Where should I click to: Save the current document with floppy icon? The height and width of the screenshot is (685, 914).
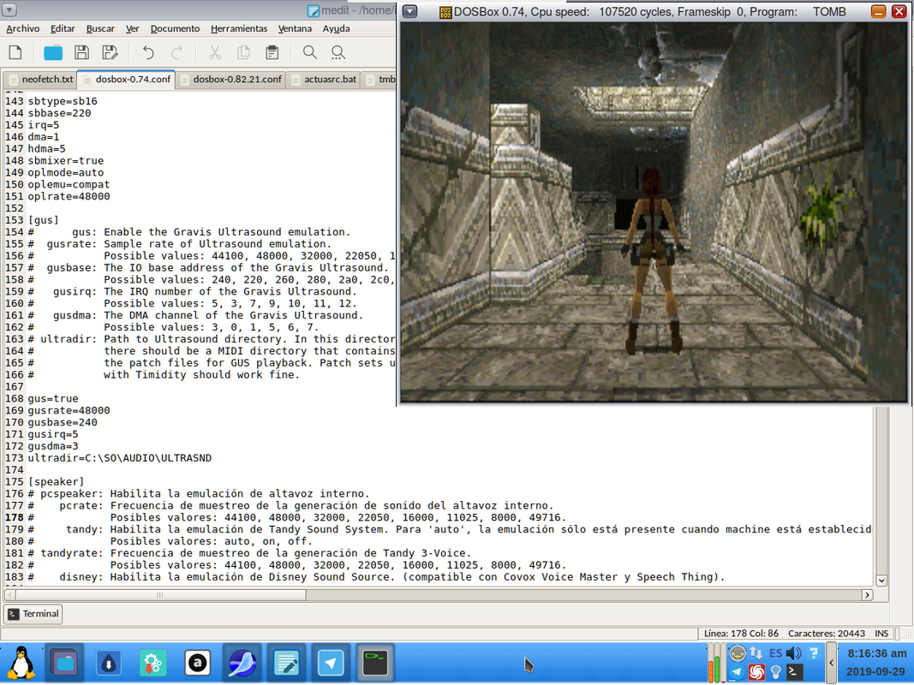coord(81,53)
